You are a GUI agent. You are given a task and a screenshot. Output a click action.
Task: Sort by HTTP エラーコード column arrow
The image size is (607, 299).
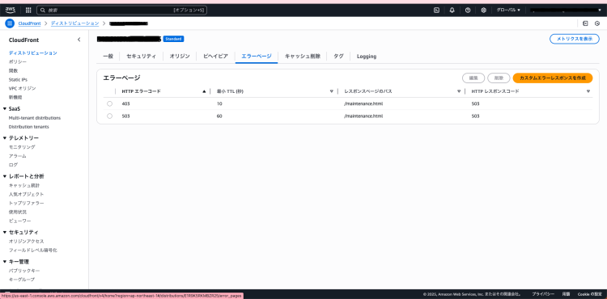tap(204, 91)
